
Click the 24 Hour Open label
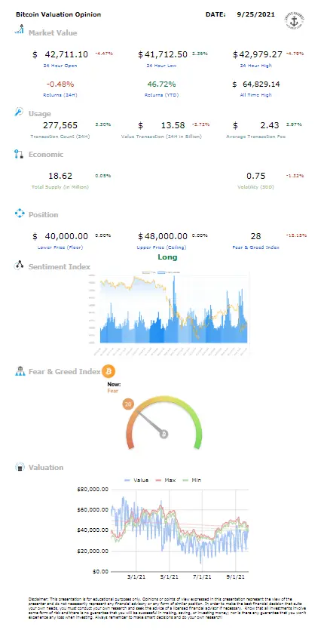coord(60,66)
